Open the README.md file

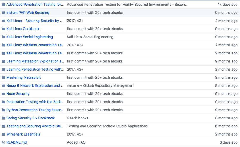17,142
